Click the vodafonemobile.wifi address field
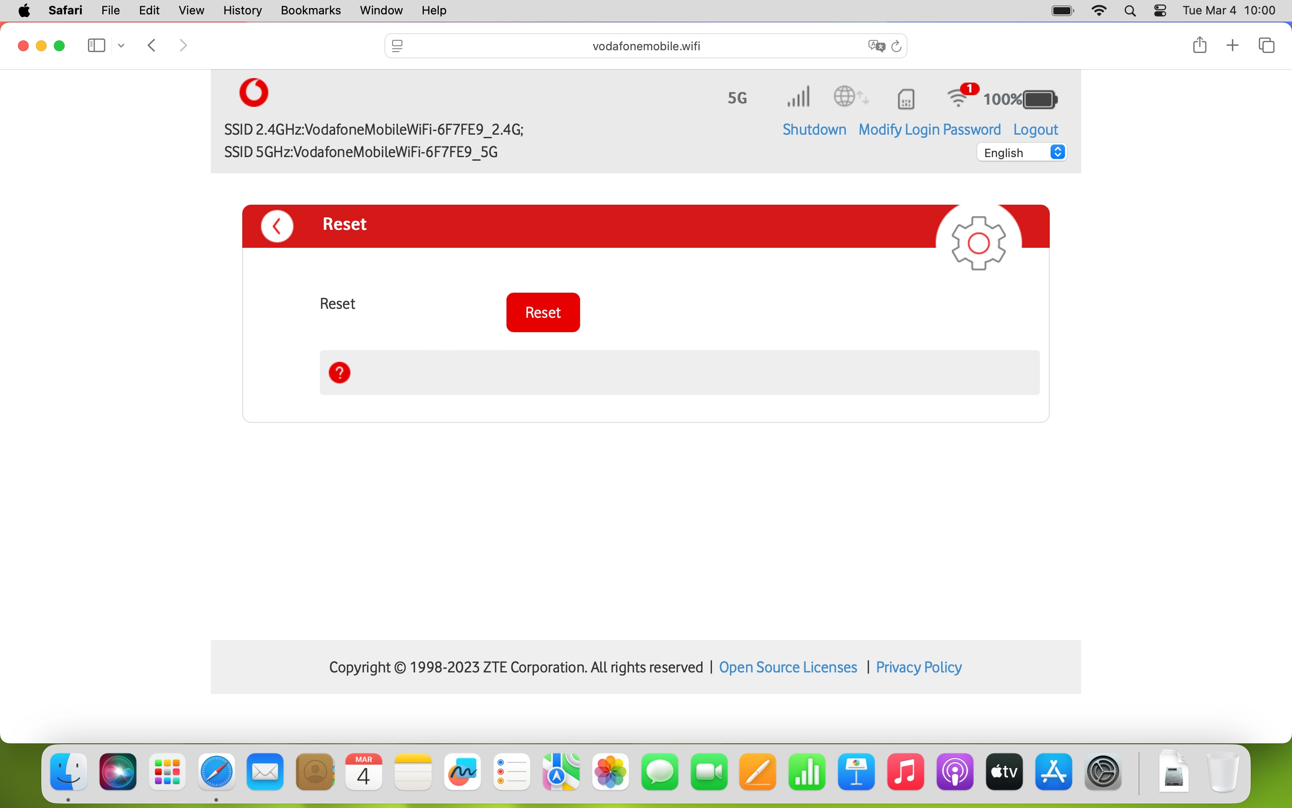Viewport: 1292px width, 808px height. pyautogui.click(x=646, y=46)
